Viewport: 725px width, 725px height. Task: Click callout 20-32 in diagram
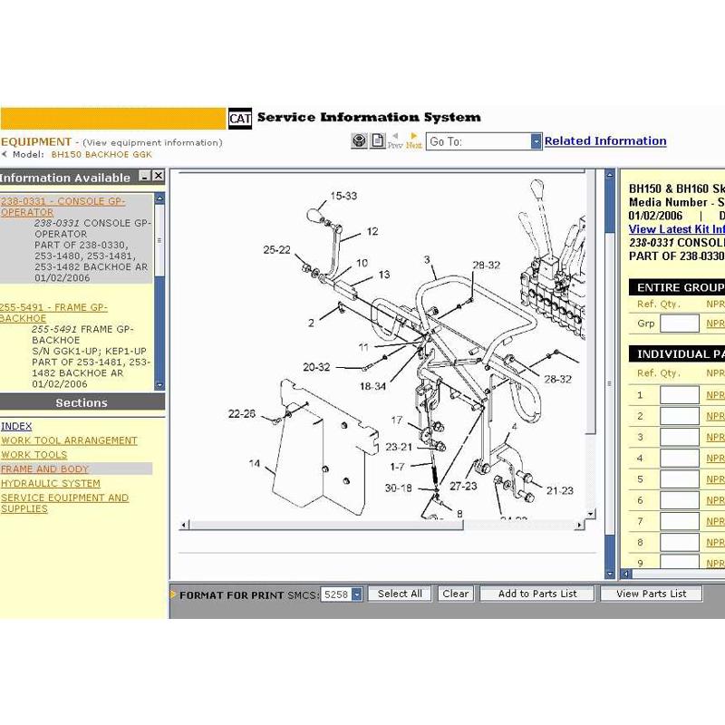[x=316, y=367]
